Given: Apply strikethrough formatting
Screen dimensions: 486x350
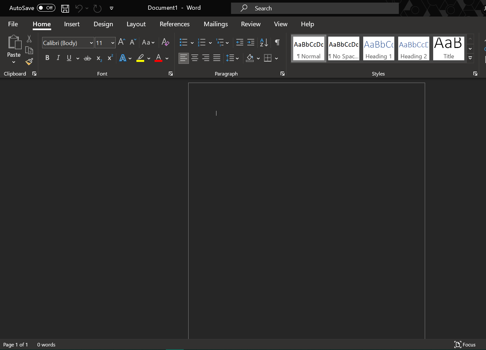Looking at the screenshot, I should click(87, 58).
